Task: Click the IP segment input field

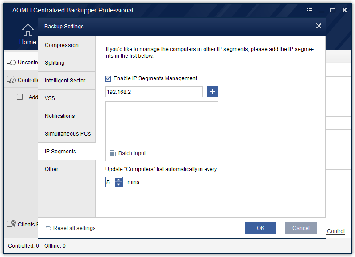Action: pos(154,92)
